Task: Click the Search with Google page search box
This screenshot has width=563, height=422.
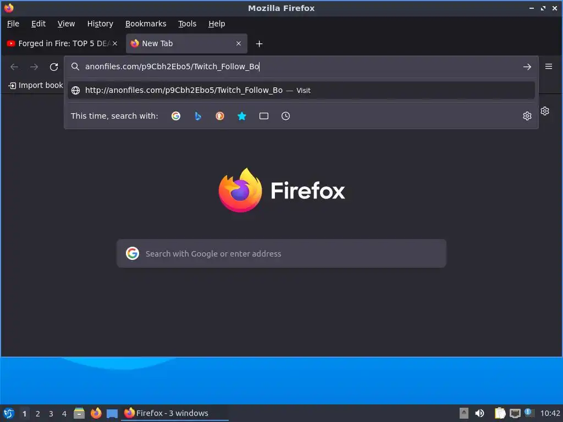Action: point(281,253)
